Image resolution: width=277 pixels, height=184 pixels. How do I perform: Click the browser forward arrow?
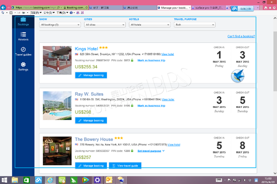8,8
